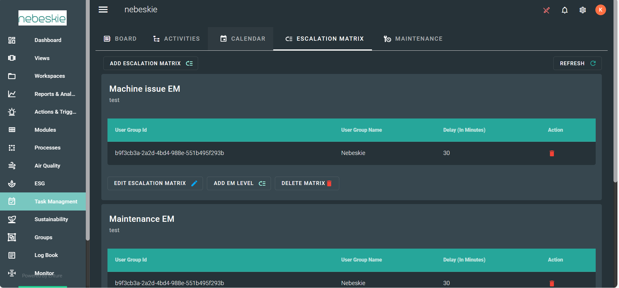This screenshot has width=619, height=288.
Task: Click the red disconnected plug icon
Action: pos(546,10)
